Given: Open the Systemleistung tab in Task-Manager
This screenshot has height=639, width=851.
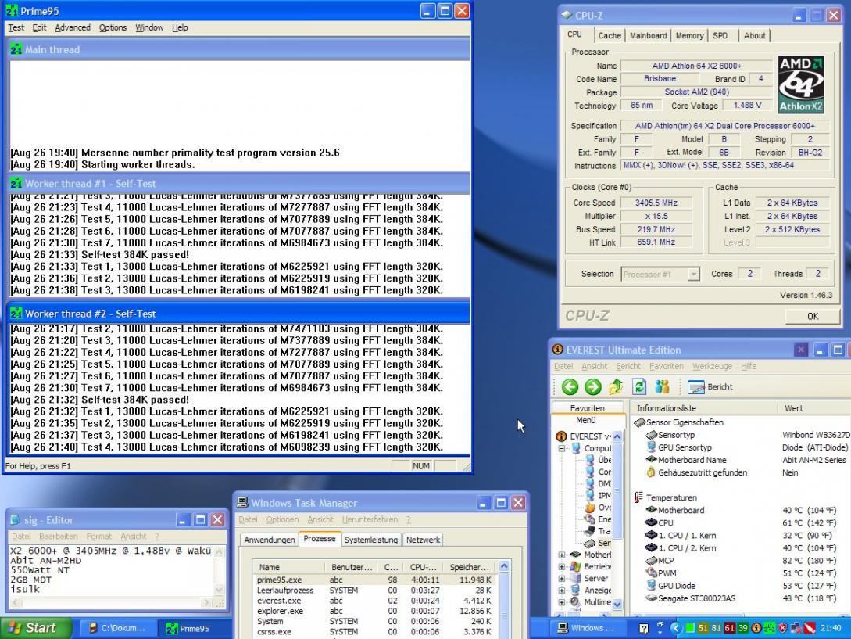Looking at the screenshot, I should 371,540.
